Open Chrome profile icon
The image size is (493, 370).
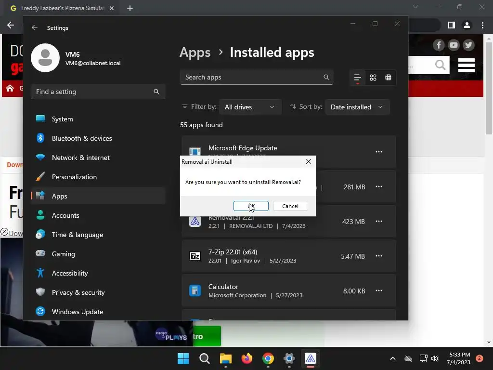[467, 25]
